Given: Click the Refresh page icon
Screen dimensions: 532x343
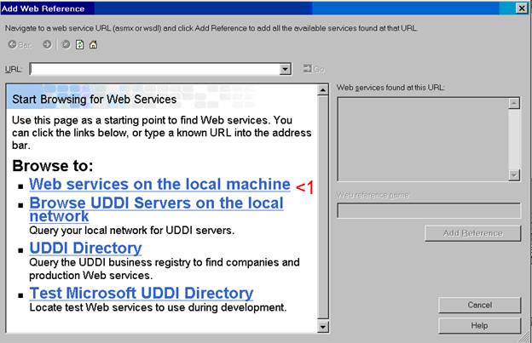Looking at the screenshot, I should click(78, 44).
